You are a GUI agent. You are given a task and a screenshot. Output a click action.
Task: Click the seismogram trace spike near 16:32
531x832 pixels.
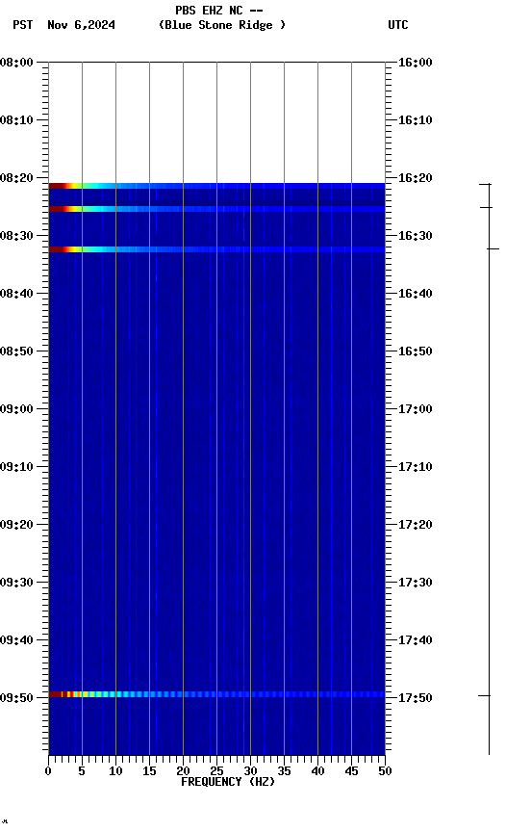[x=493, y=248]
